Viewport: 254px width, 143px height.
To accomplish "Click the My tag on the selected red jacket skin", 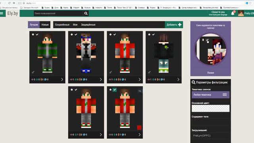I will click(x=140, y=91).
